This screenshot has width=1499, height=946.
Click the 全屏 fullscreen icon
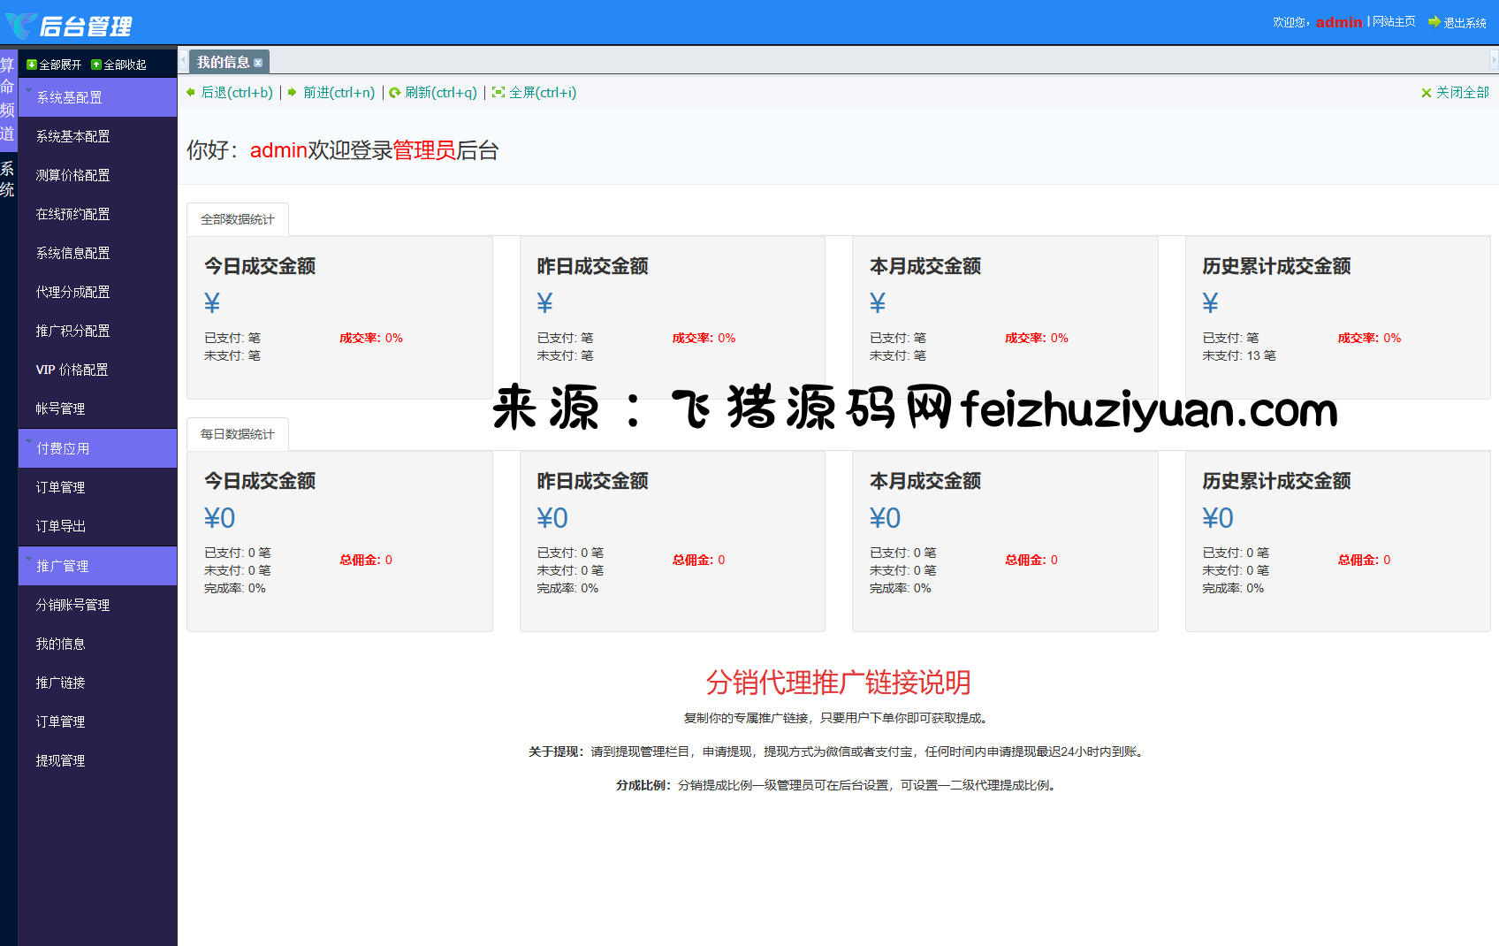(498, 93)
